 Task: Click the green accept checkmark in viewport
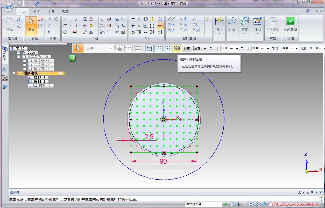[72, 58]
